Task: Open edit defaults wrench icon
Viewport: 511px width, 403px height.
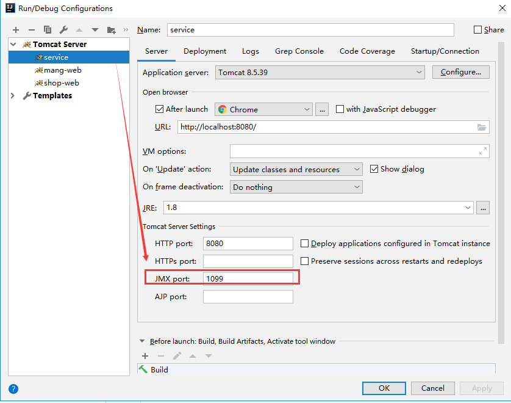Action: click(x=63, y=30)
